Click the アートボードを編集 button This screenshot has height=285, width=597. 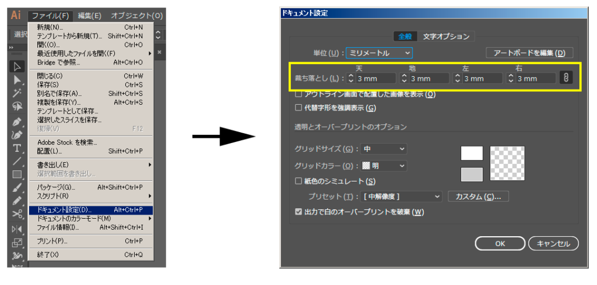tap(529, 53)
